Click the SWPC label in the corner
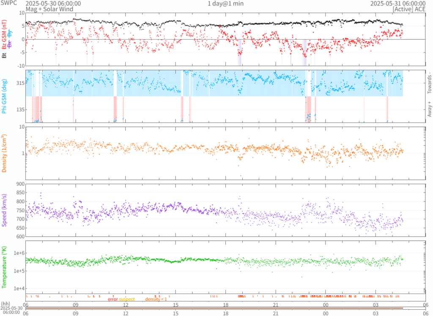433x316 pixels. pos(8,3)
